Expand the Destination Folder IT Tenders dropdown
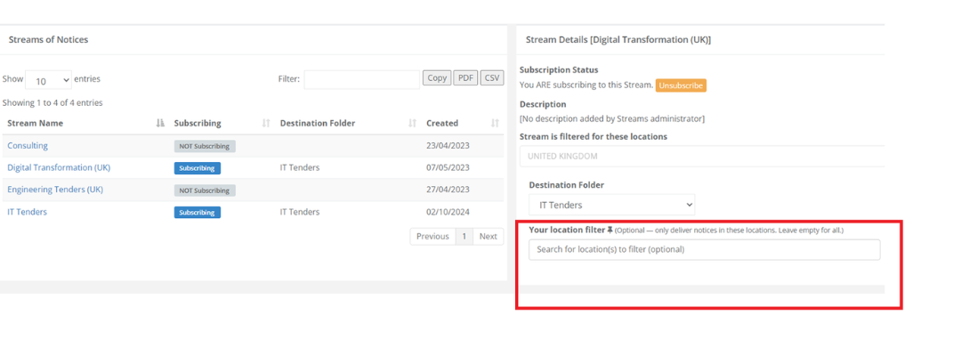This screenshot has width=961, height=356. coord(611,205)
